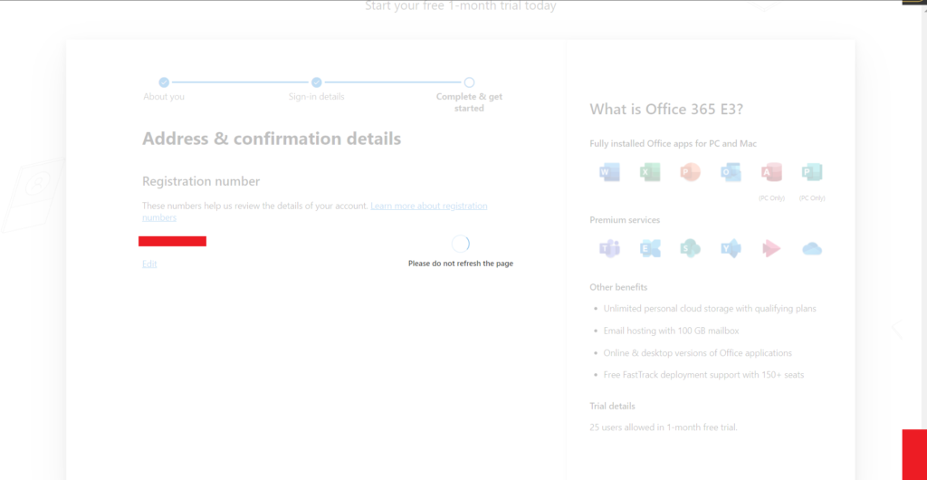Click the (PC Only) label under Publisher
927x480 pixels.
pos(812,198)
